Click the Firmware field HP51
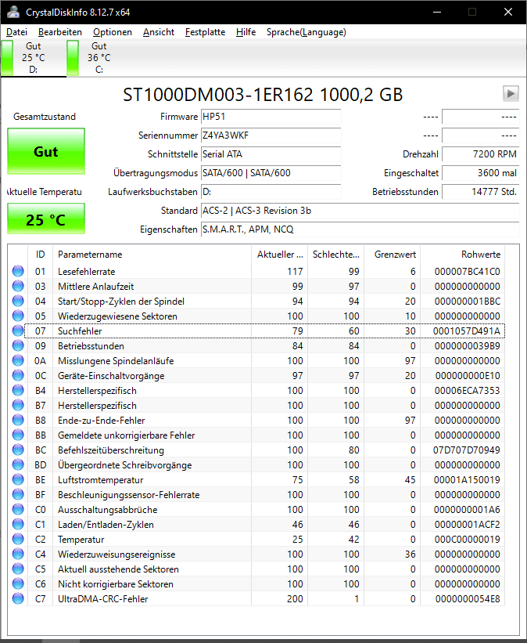527x643 pixels. pyautogui.click(x=271, y=117)
